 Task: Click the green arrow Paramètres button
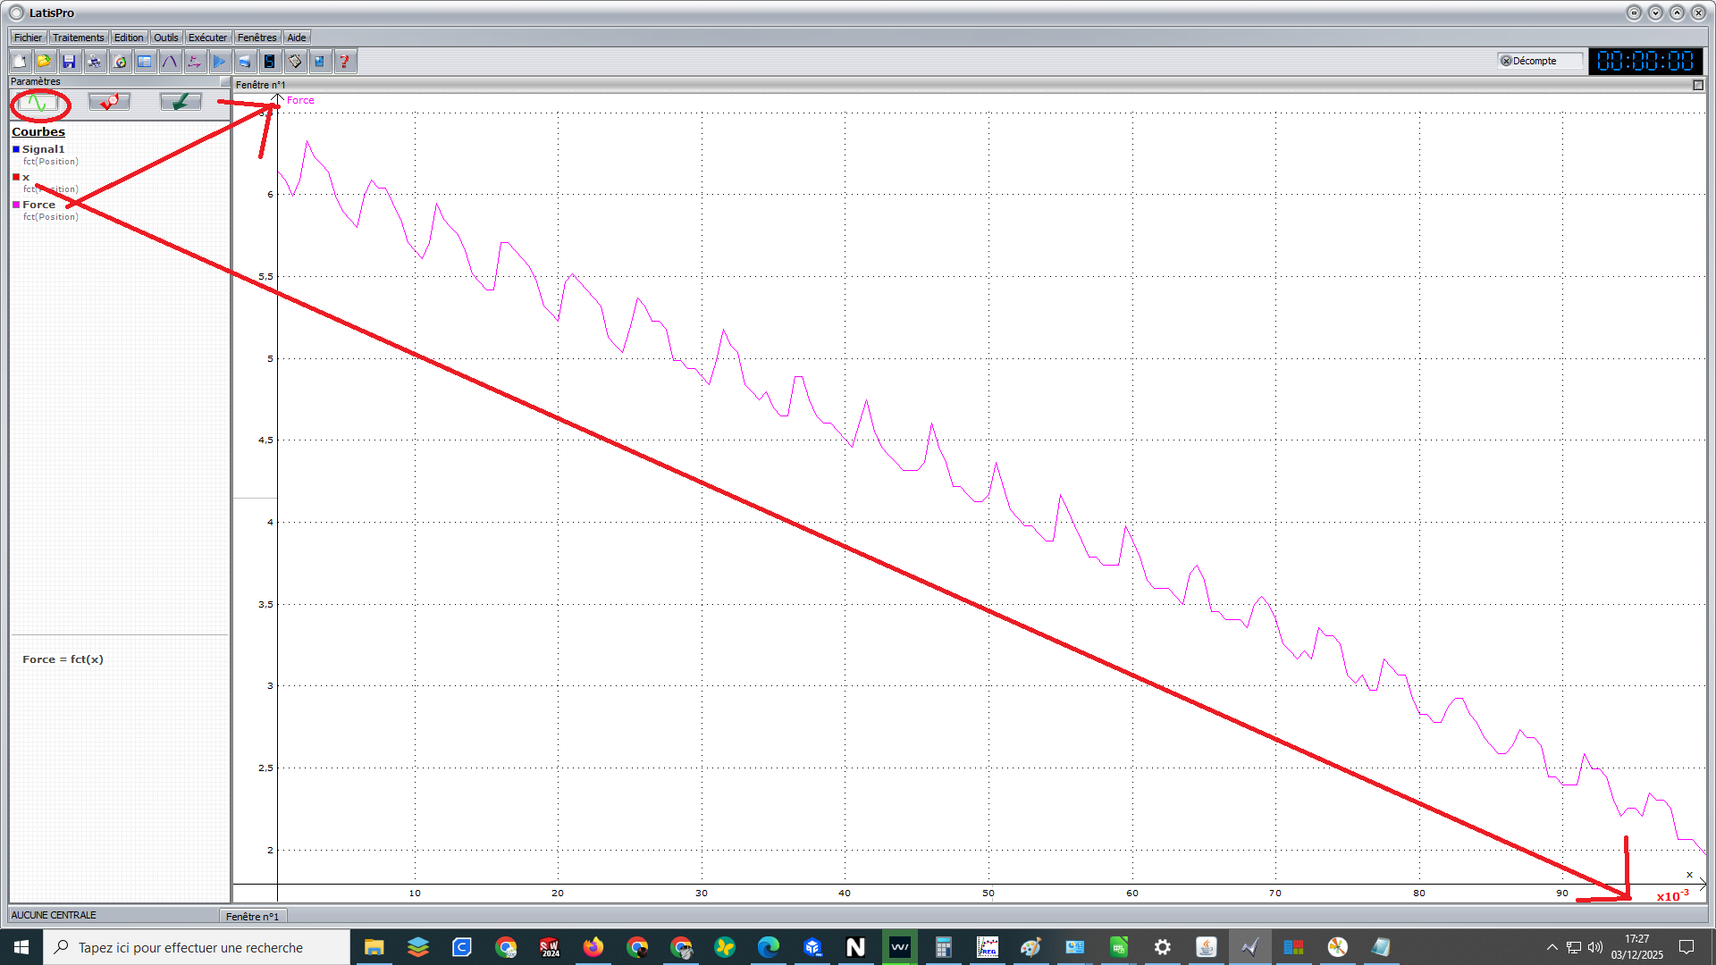point(181,103)
